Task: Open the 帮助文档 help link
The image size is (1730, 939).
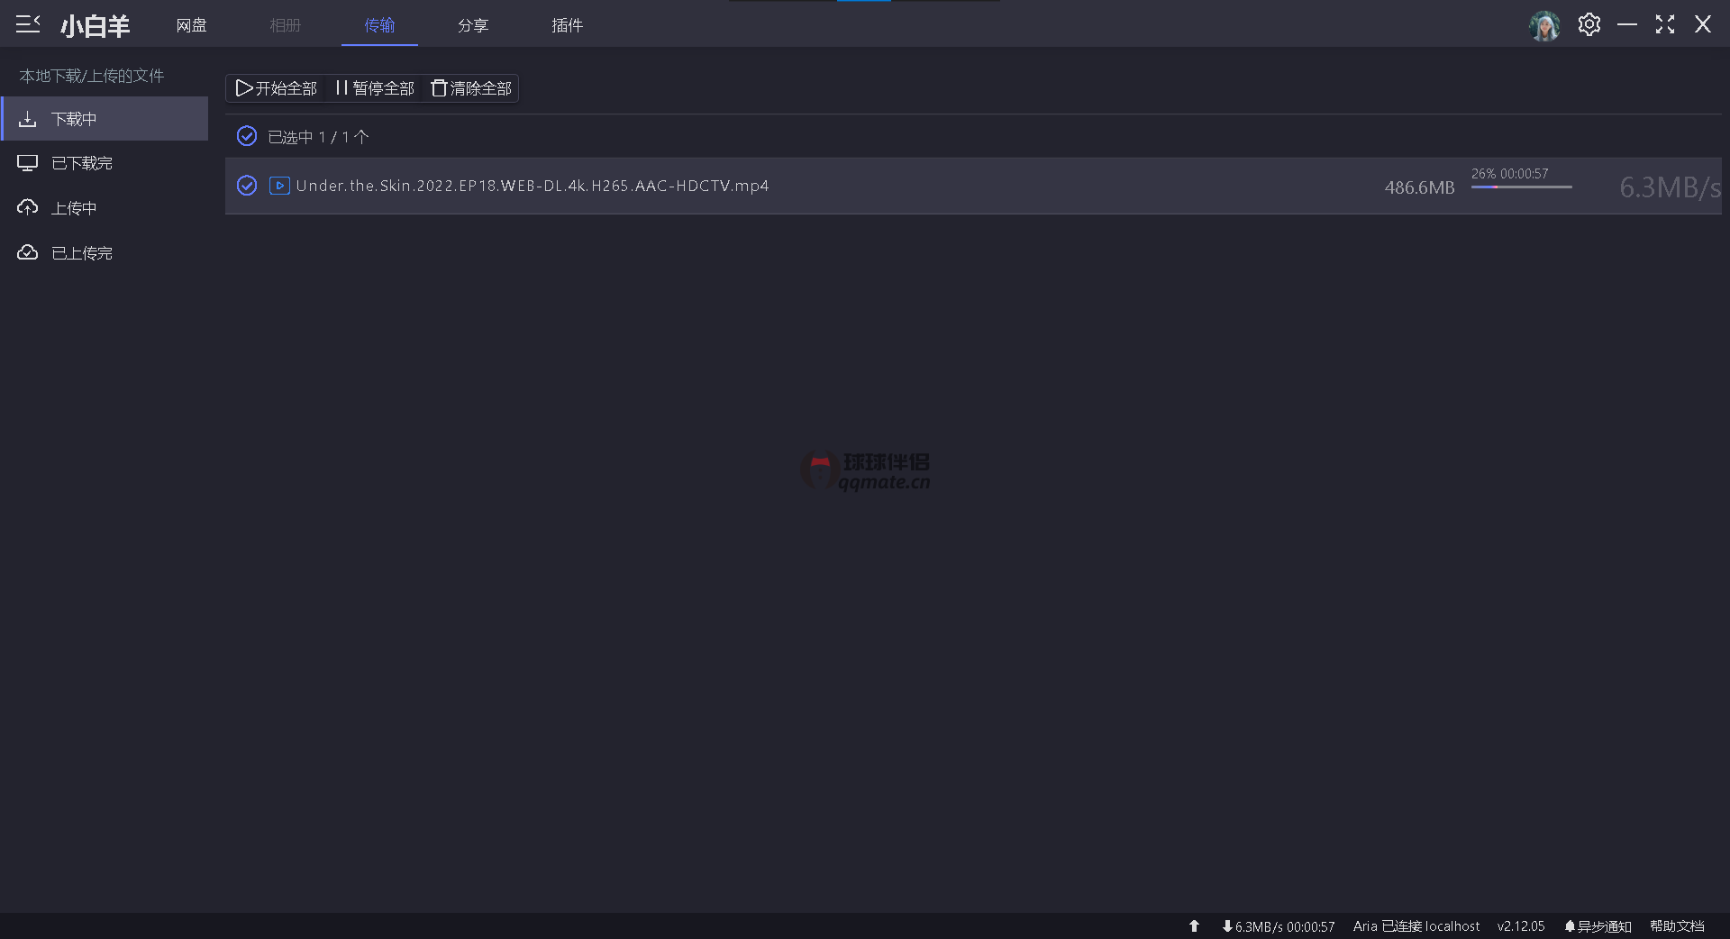Action: pos(1676,925)
